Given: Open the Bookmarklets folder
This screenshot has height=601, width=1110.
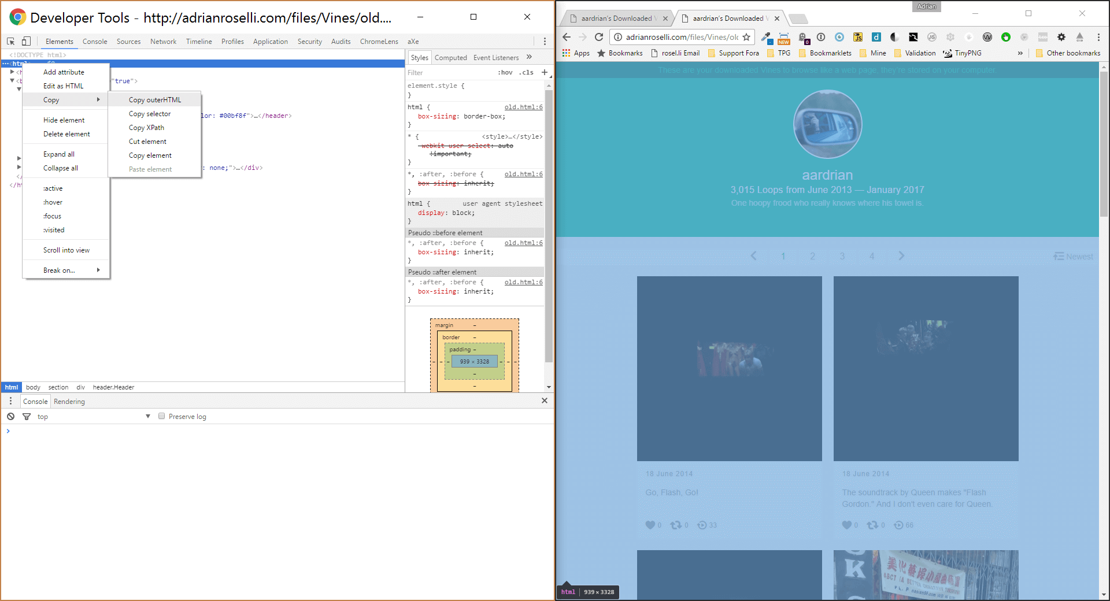Looking at the screenshot, I should click(824, 53).
